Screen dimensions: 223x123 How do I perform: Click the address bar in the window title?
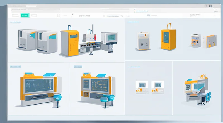tap(36, 9)
